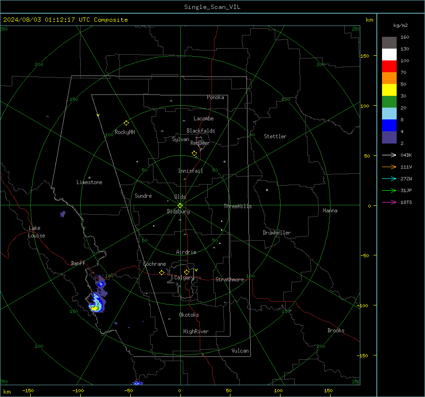This screenshot has height=397, width=425.
Task: Click the gray 130-160 legend color block
Action: 389,43
